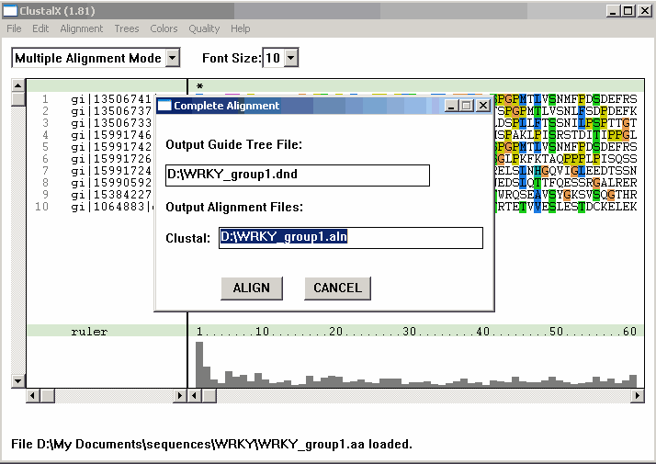Click the conservation asterisk marker
This screenshot has width=656, height=464.
coord(199,86)
